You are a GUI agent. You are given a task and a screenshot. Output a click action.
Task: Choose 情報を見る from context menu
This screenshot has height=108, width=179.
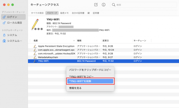coord(90,88)
